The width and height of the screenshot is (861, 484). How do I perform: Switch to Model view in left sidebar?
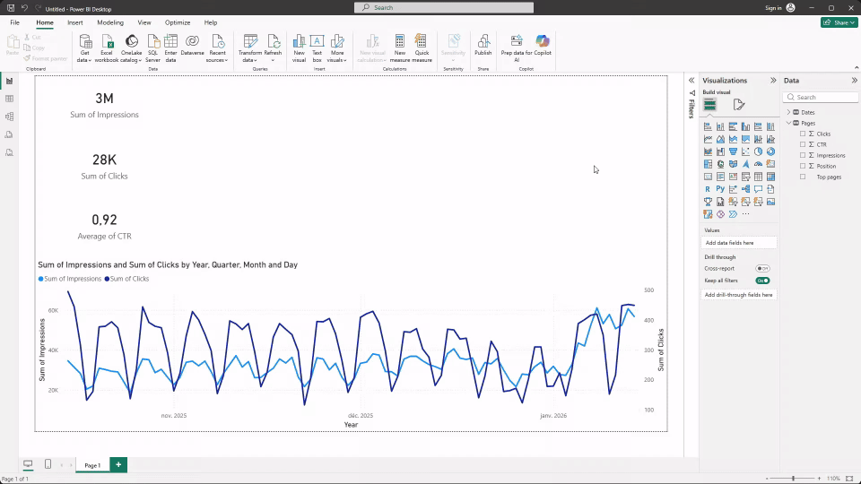point(9,117)
